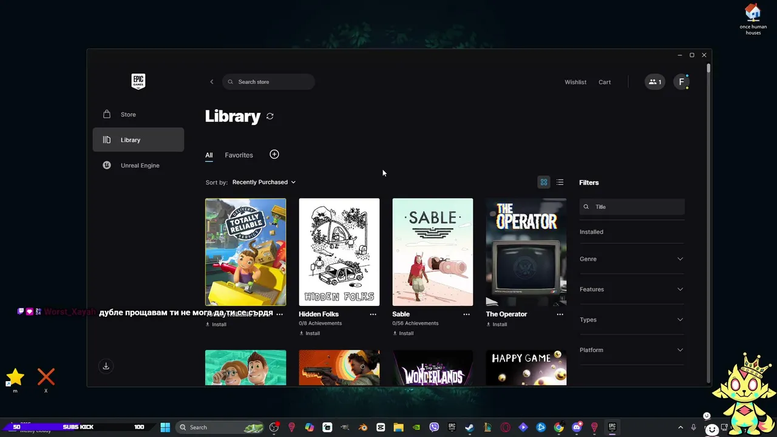Screen dimensions: 777x437
Task: Open the star desktop shortcut named m
Action: [x=15, y=381]
